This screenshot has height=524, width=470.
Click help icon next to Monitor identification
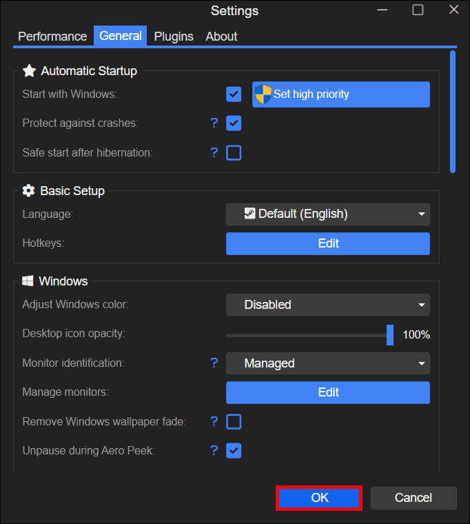click(x=214, y=363)
